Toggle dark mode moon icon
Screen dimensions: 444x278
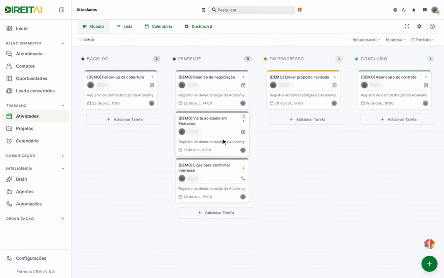[404, 10]
